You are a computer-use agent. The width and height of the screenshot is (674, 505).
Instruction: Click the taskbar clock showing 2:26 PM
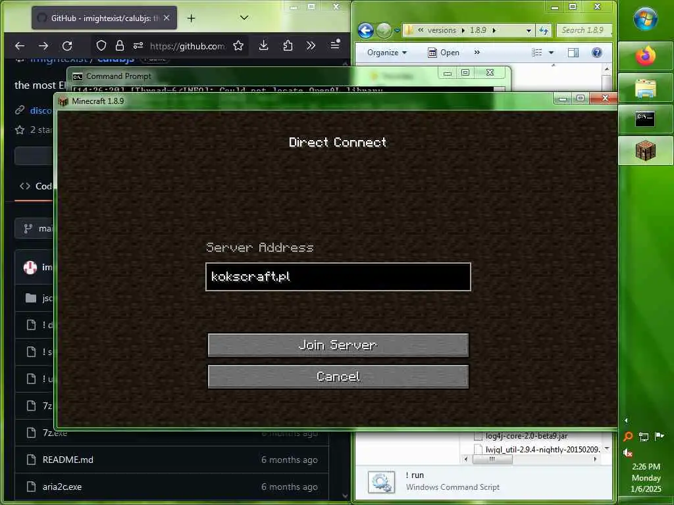pos(646,477)
